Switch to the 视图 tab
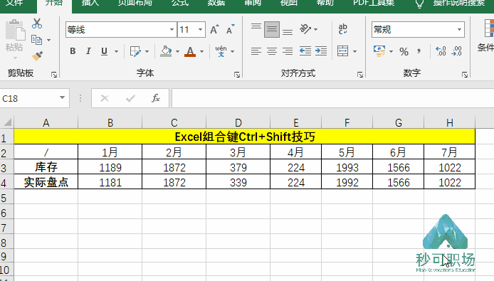The width and height of the screenshot is (494, 281). pyautogui.click(x=288, y=3)
